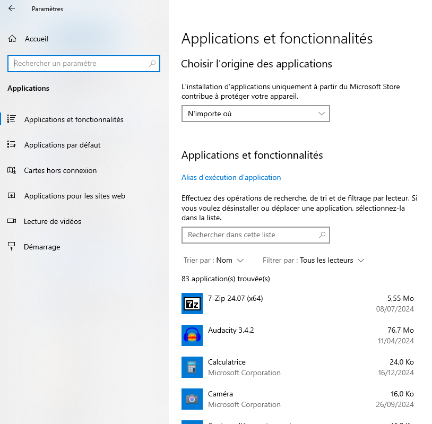Open the Filtrer par Tous les lecteurs dropdown
The width and height of the screenshot is (432, 424).
pyautogui.click(x=314, y=261)
